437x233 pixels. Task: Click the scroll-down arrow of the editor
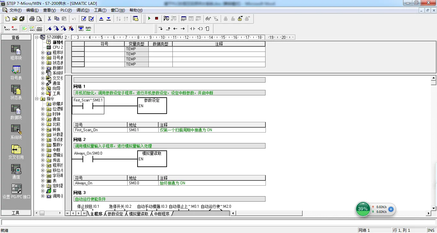pyautogui.click(x=434, y=208)
